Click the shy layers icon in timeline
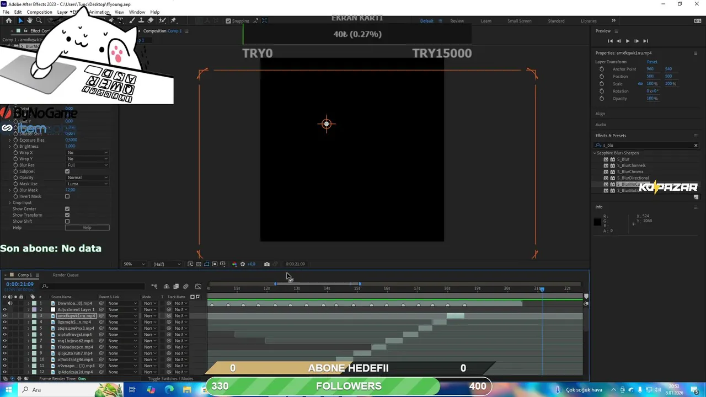The width and height of the screenshot is (706, 397). (167, 286)
